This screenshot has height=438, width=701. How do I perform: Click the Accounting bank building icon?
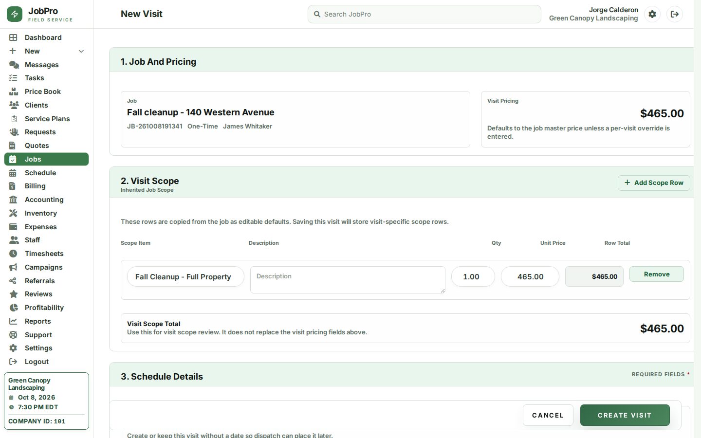tap(13, 200)
